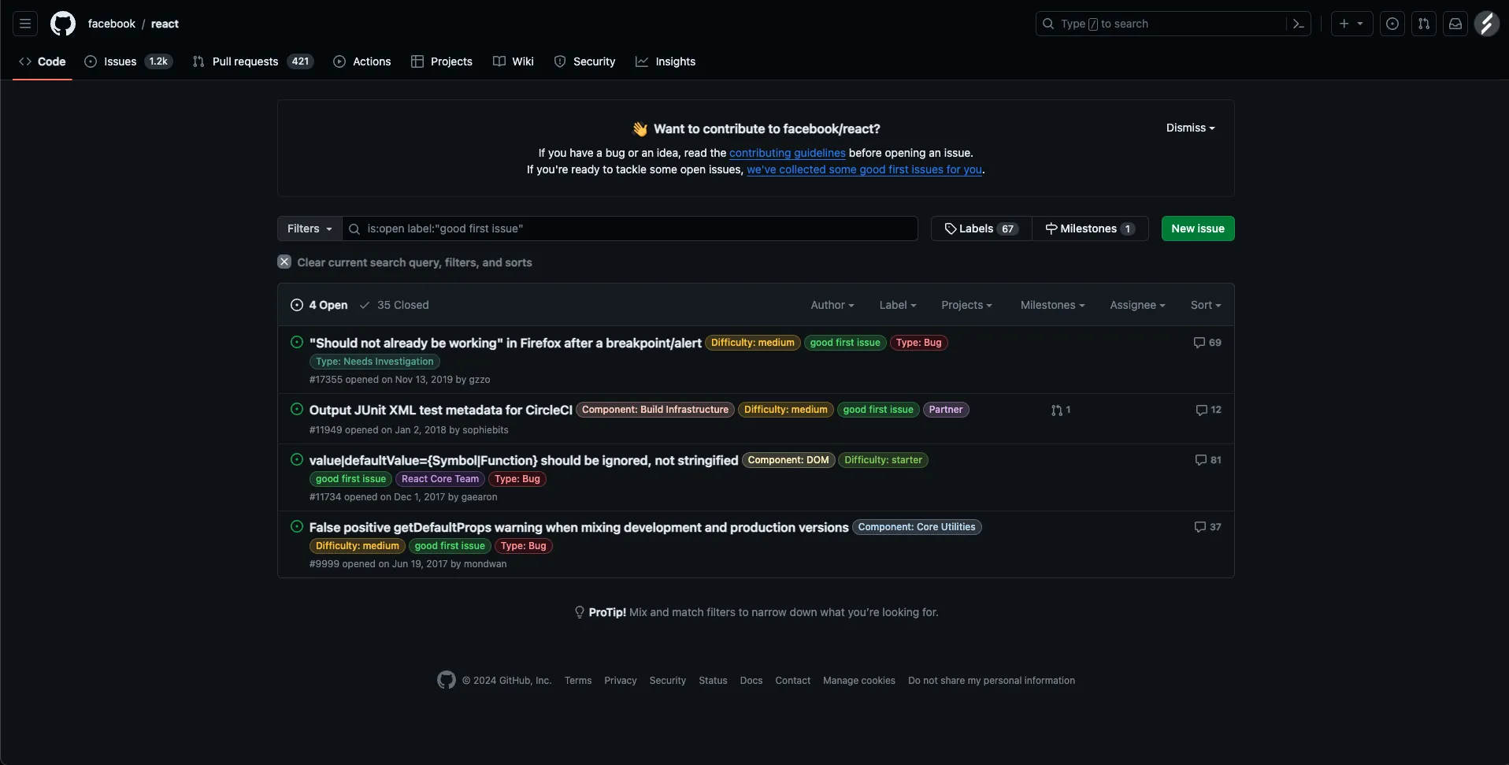Open issue False positive getDefaultProps warning
This screenshot has height=765, width=1509.
pyautogui.click(x=579, y=527)
